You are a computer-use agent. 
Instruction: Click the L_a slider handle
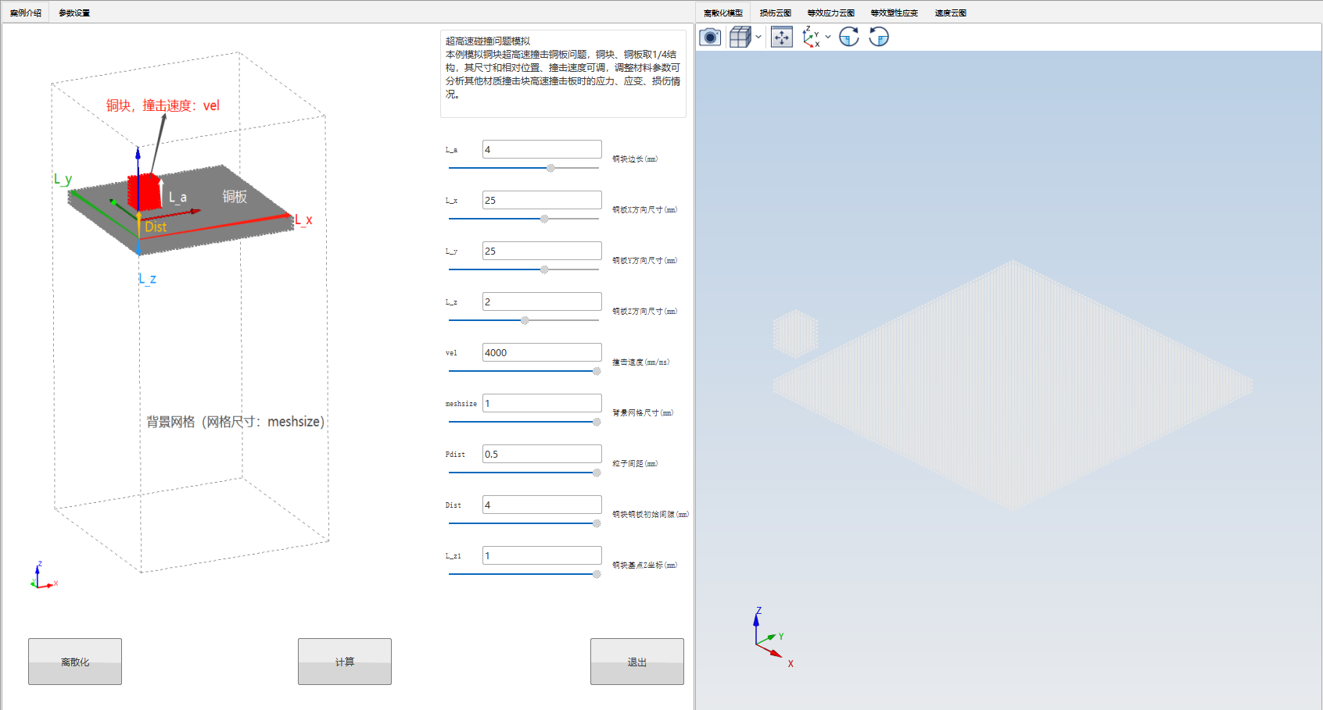tap(550, 168)
